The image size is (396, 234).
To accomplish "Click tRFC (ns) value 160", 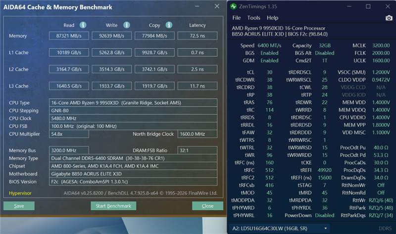I will (269, 163).
